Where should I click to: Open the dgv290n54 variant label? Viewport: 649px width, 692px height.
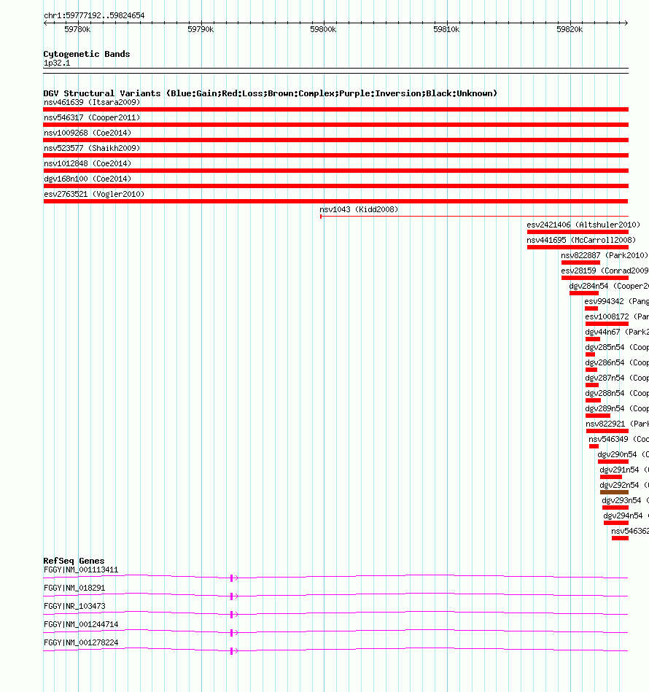point(623,454)
